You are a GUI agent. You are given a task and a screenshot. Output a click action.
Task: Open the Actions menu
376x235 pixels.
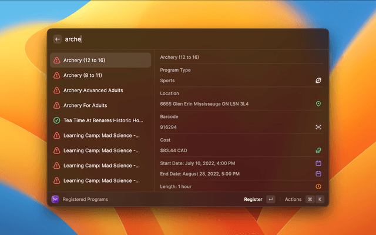coord(293,200)
